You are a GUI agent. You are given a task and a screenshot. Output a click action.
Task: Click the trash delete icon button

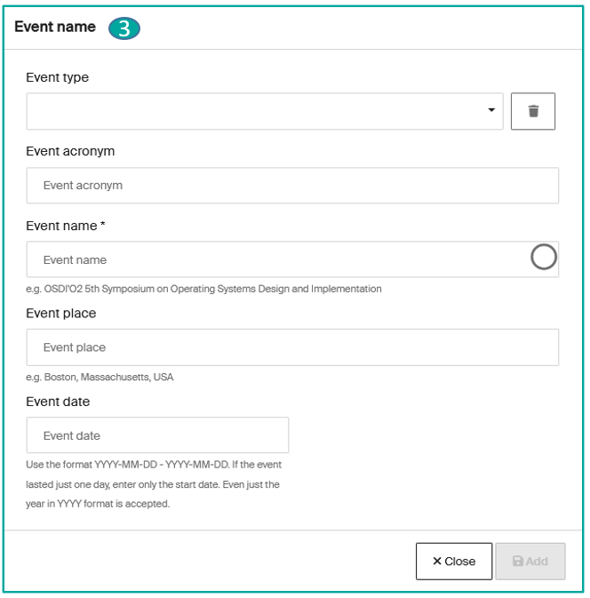[x=533, y=111]
